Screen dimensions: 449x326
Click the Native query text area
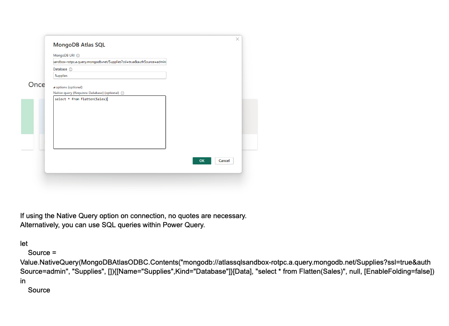pos(109,122)
